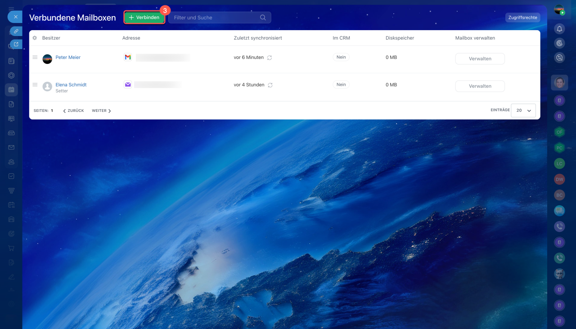The height and width of the screenshot is (329, 576).
Task: Open the mail envelope icon in left sidebar
Action: [x=11, y=147]
